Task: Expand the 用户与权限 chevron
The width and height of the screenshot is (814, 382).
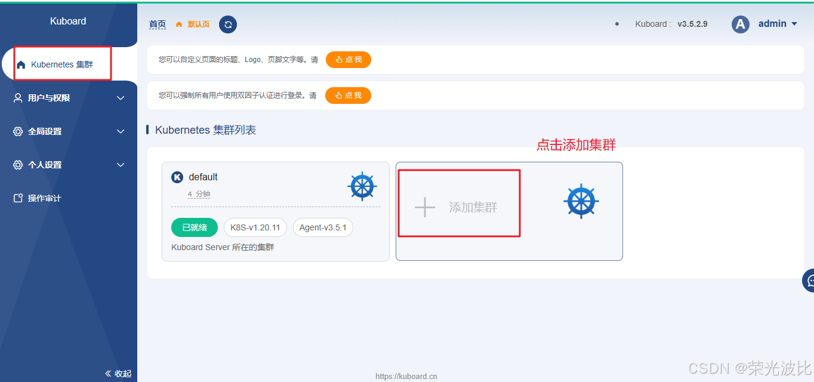Action: coord(121,98)
